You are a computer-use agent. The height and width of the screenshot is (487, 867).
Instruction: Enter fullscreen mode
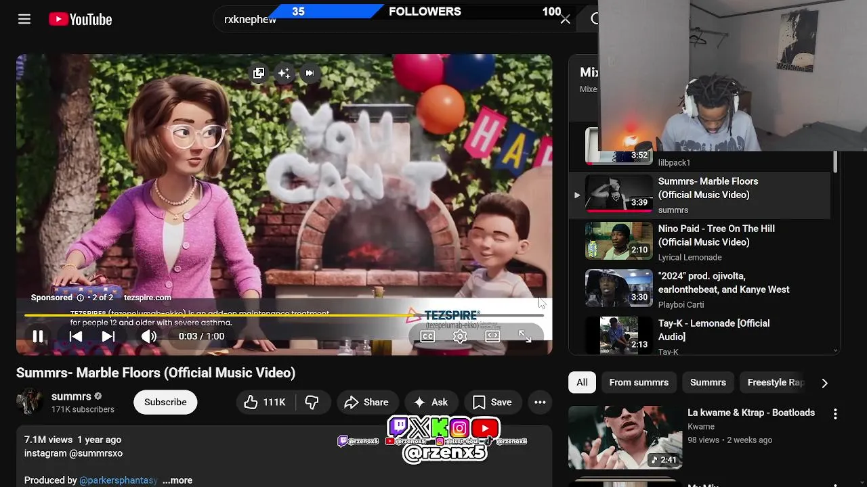coord(525,336)
